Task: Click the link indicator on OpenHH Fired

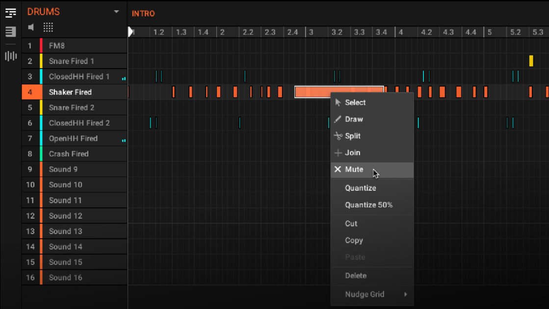Action: (124, 141)
